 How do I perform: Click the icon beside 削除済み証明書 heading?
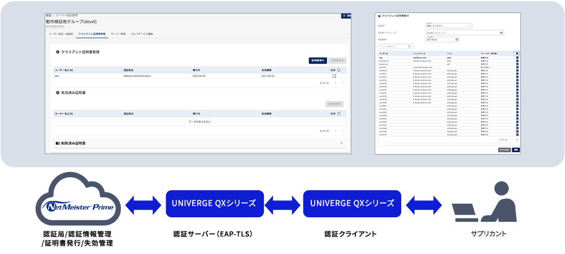(x=58, y=143)
